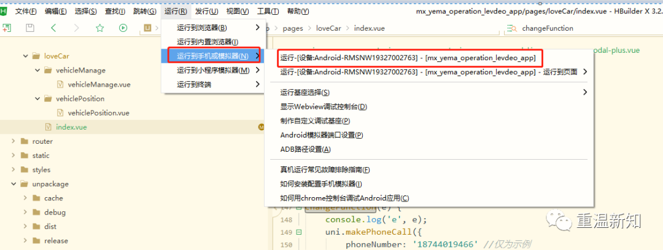This screenshot has width=663, height=250.
Task: Click the index.vue file icon
Action: pyautogui.click(x=48, y=127)
